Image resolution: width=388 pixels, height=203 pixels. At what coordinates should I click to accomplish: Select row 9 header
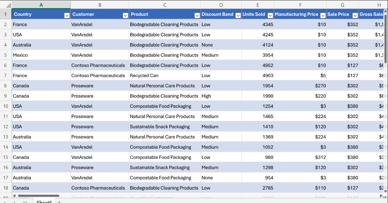5,96
